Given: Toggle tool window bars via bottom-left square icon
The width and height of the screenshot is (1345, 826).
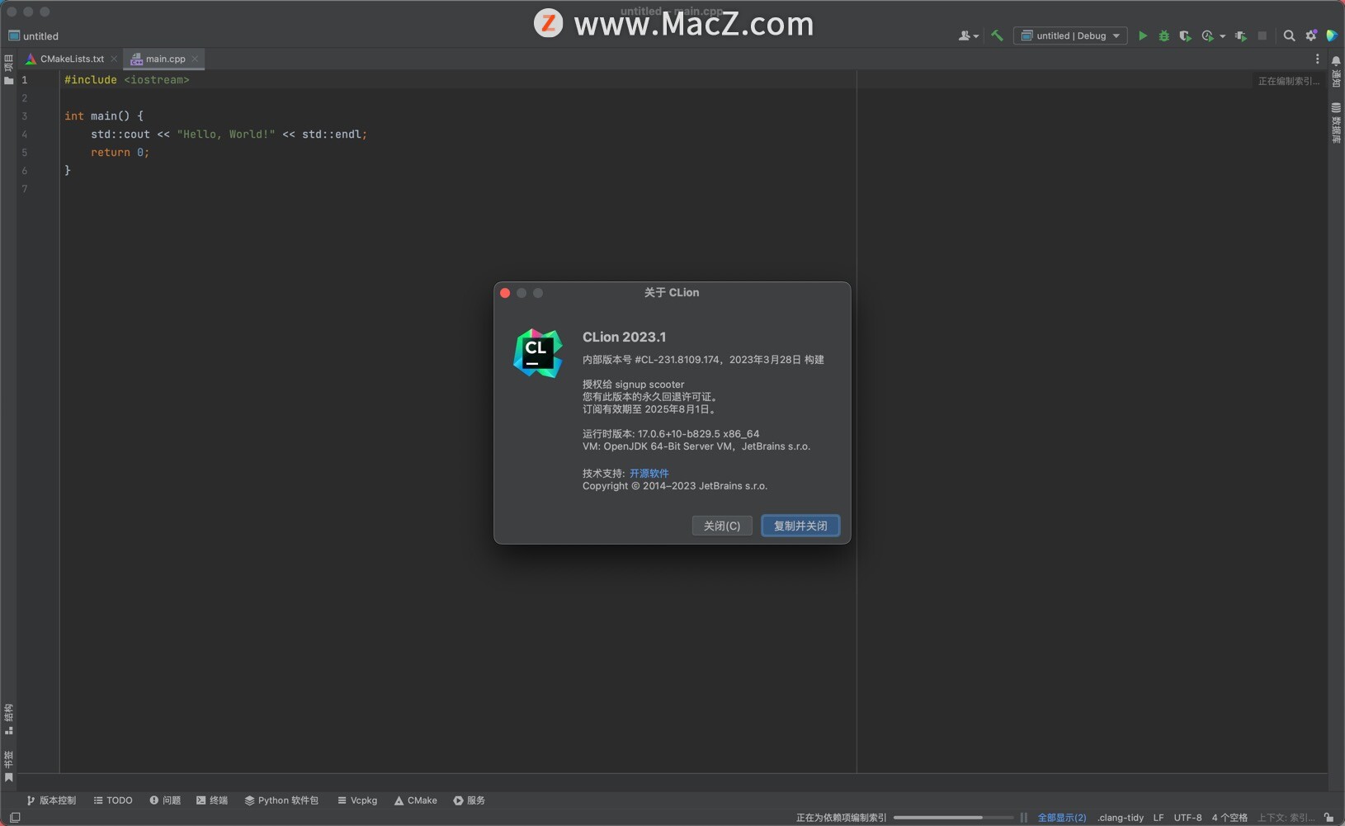Looking at the screenshot, I should tap(15, 818).
